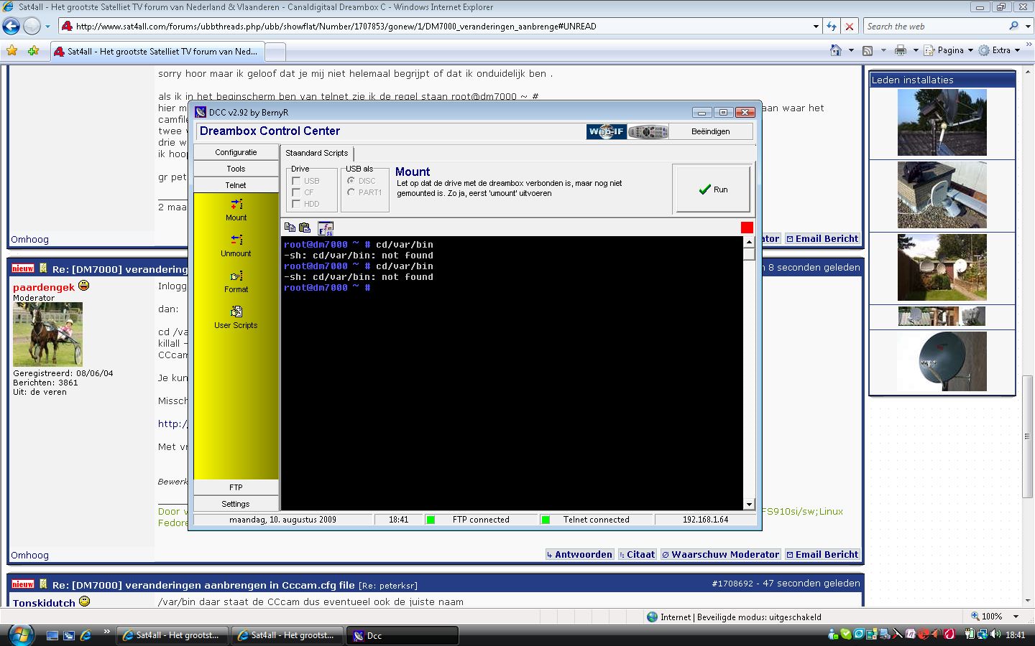Click the paste icon above the telnet console

coord(305,228)
